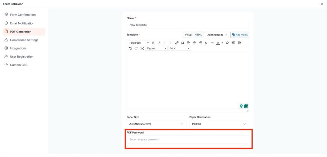Expand the Add Shortcode dropdown

(217, 35)
